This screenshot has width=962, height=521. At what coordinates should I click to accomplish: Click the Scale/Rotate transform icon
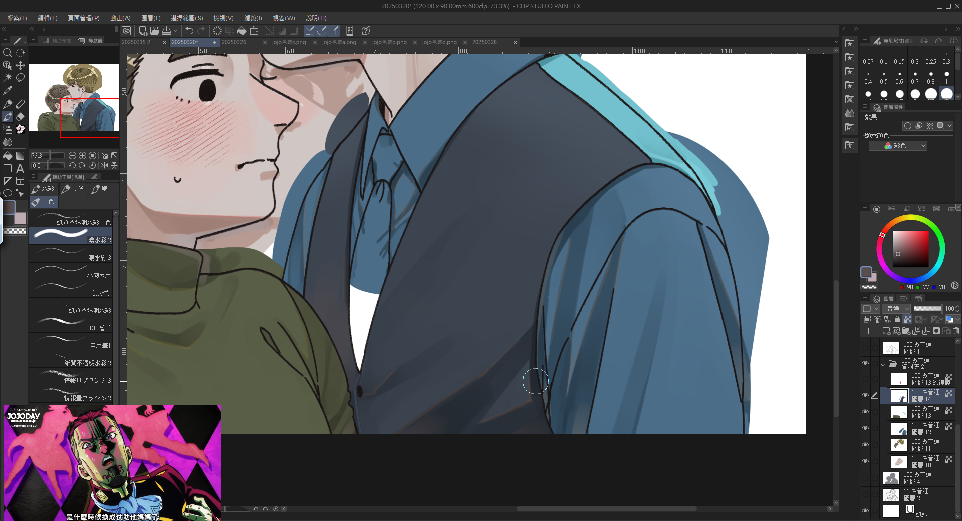click(x=254, y=31)
